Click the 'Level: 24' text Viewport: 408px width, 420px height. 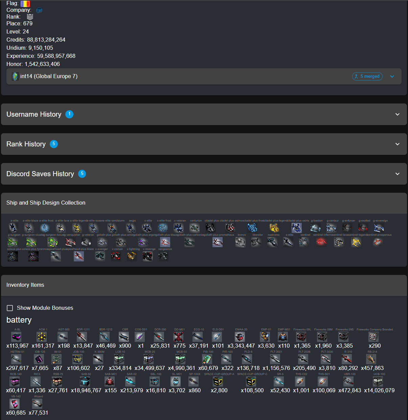click(x=18, y=32)
